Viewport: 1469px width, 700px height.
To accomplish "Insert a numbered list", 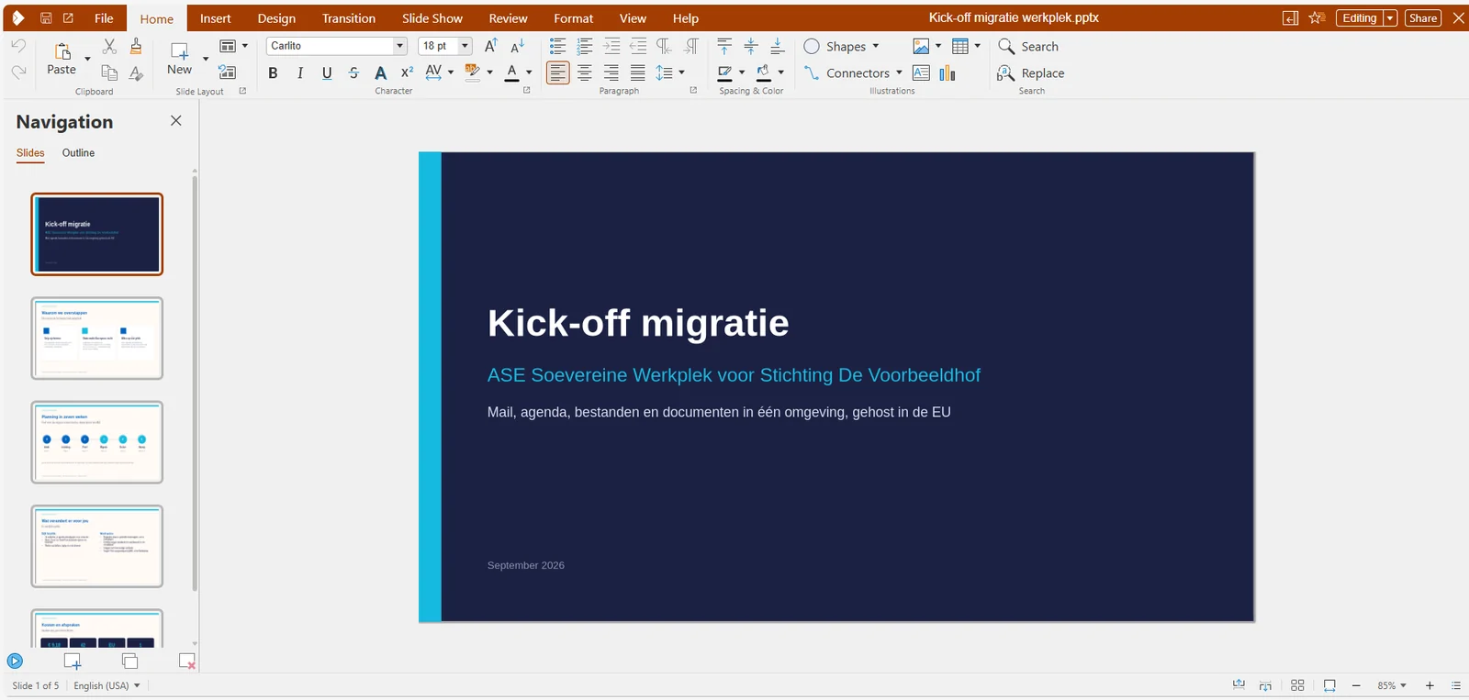I will [585, 46].
